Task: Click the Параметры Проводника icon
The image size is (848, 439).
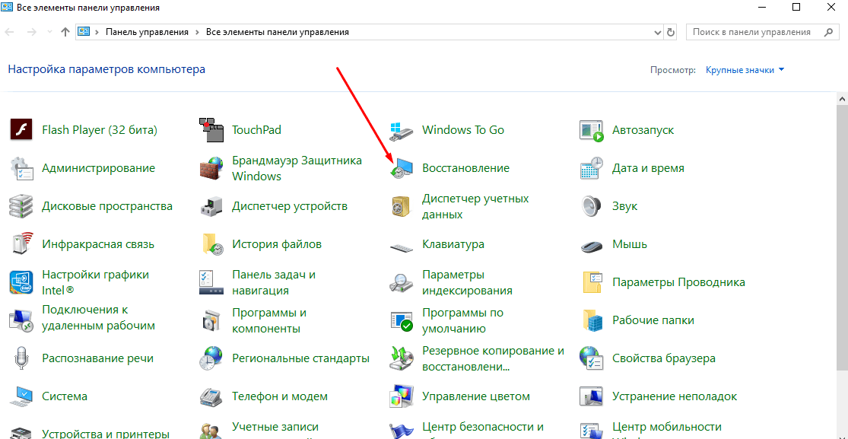Action: (592, 282)
